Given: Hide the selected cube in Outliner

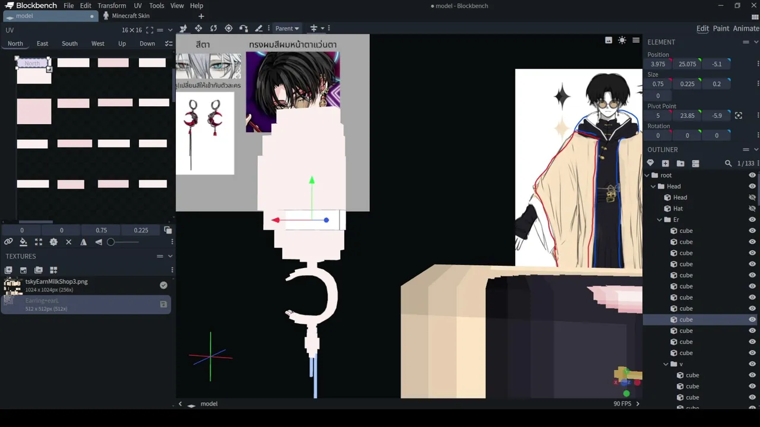Looking at the screenshot, I should tap(752, 320).
